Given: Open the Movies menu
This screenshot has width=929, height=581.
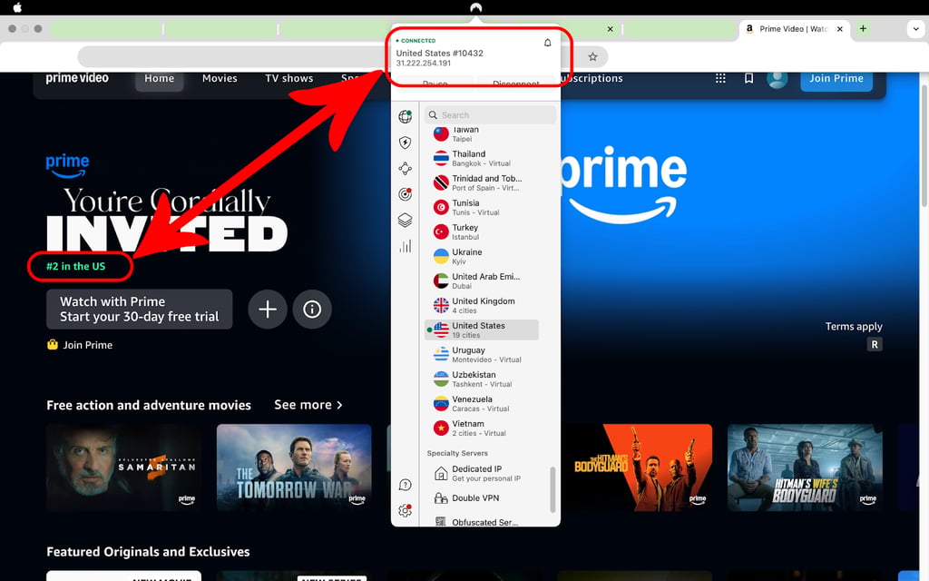Looking at the screenshot, I should (x=220, y=78).
